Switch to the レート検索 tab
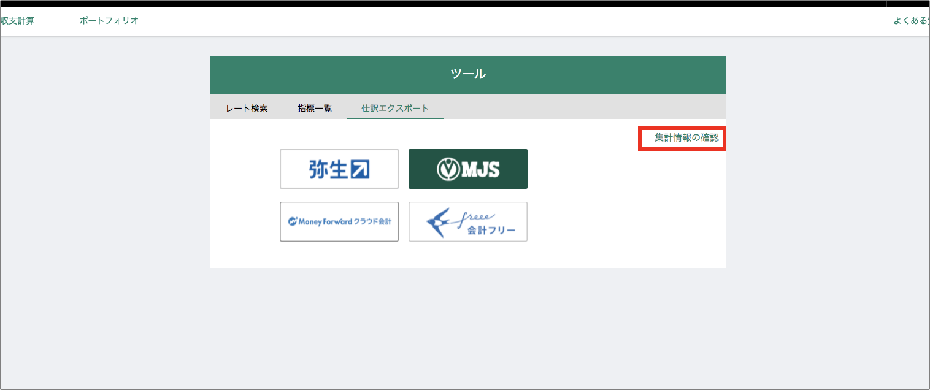This screenshot has height=390, width=930. point(247,108)
